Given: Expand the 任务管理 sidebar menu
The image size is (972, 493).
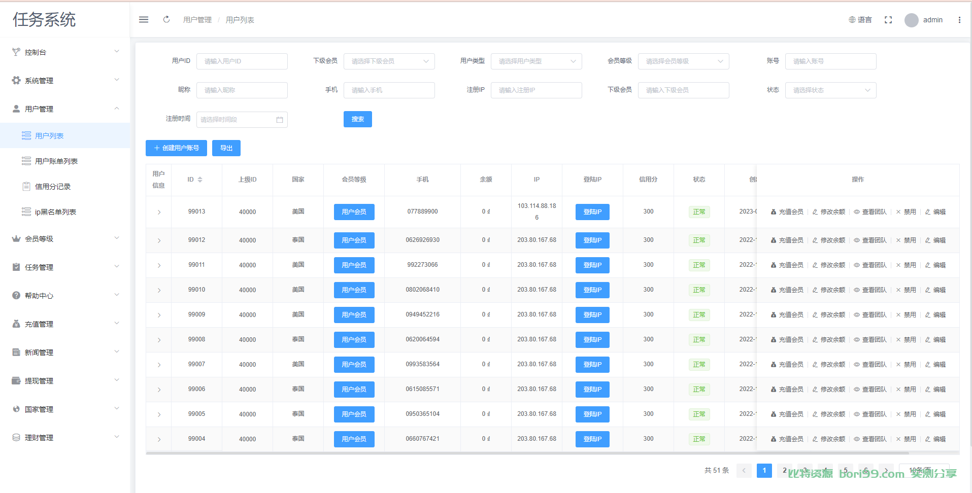Looking at the screenshot, I should coord(65,267).
